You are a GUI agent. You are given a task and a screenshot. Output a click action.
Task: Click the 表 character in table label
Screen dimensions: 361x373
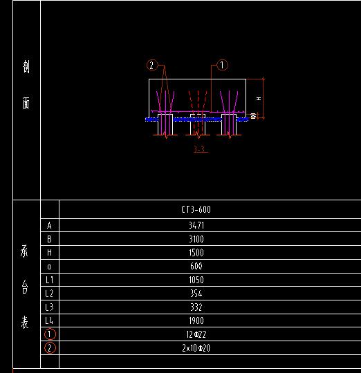tap(25, 323)
